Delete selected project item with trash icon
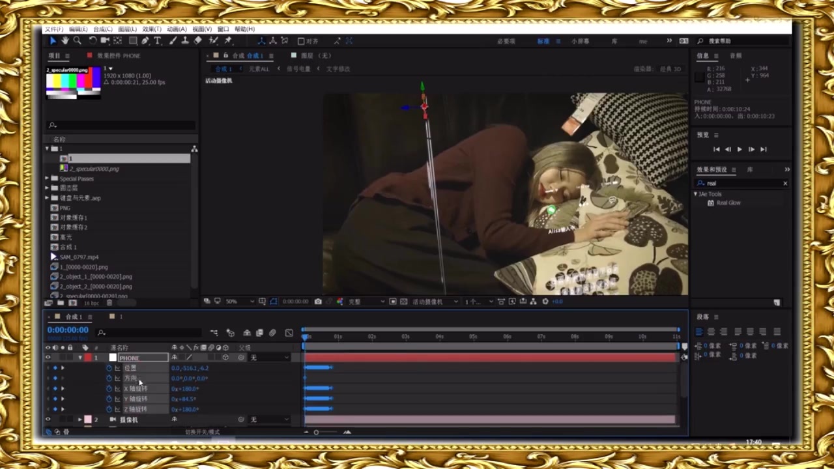The height and width of the screenshot is (469, 834). coord(109,303)
